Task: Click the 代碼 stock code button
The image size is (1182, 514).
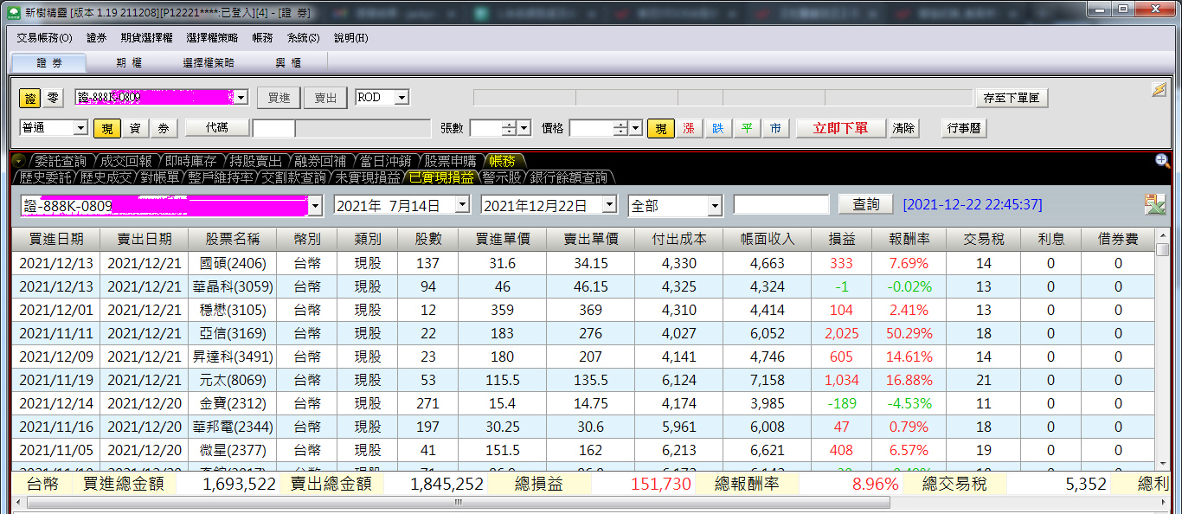Action: (217, 128)
